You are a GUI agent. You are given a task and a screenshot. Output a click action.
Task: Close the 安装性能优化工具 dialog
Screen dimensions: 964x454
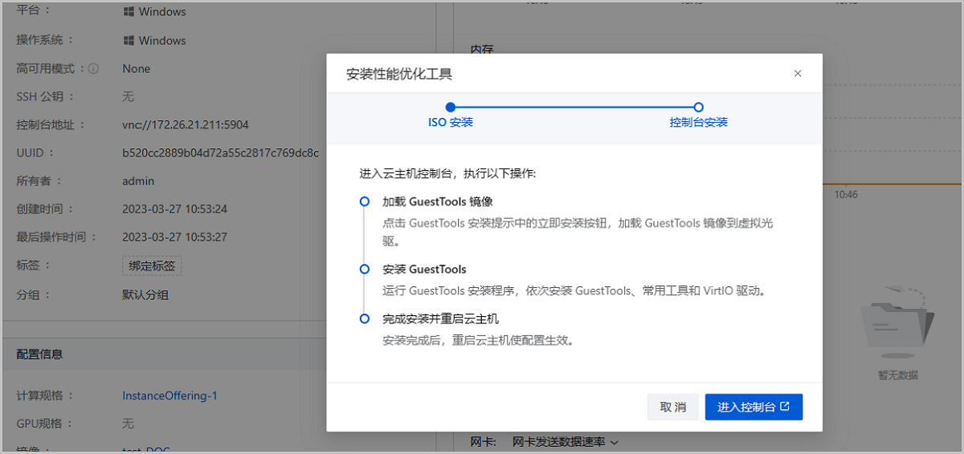coord(798,74)
